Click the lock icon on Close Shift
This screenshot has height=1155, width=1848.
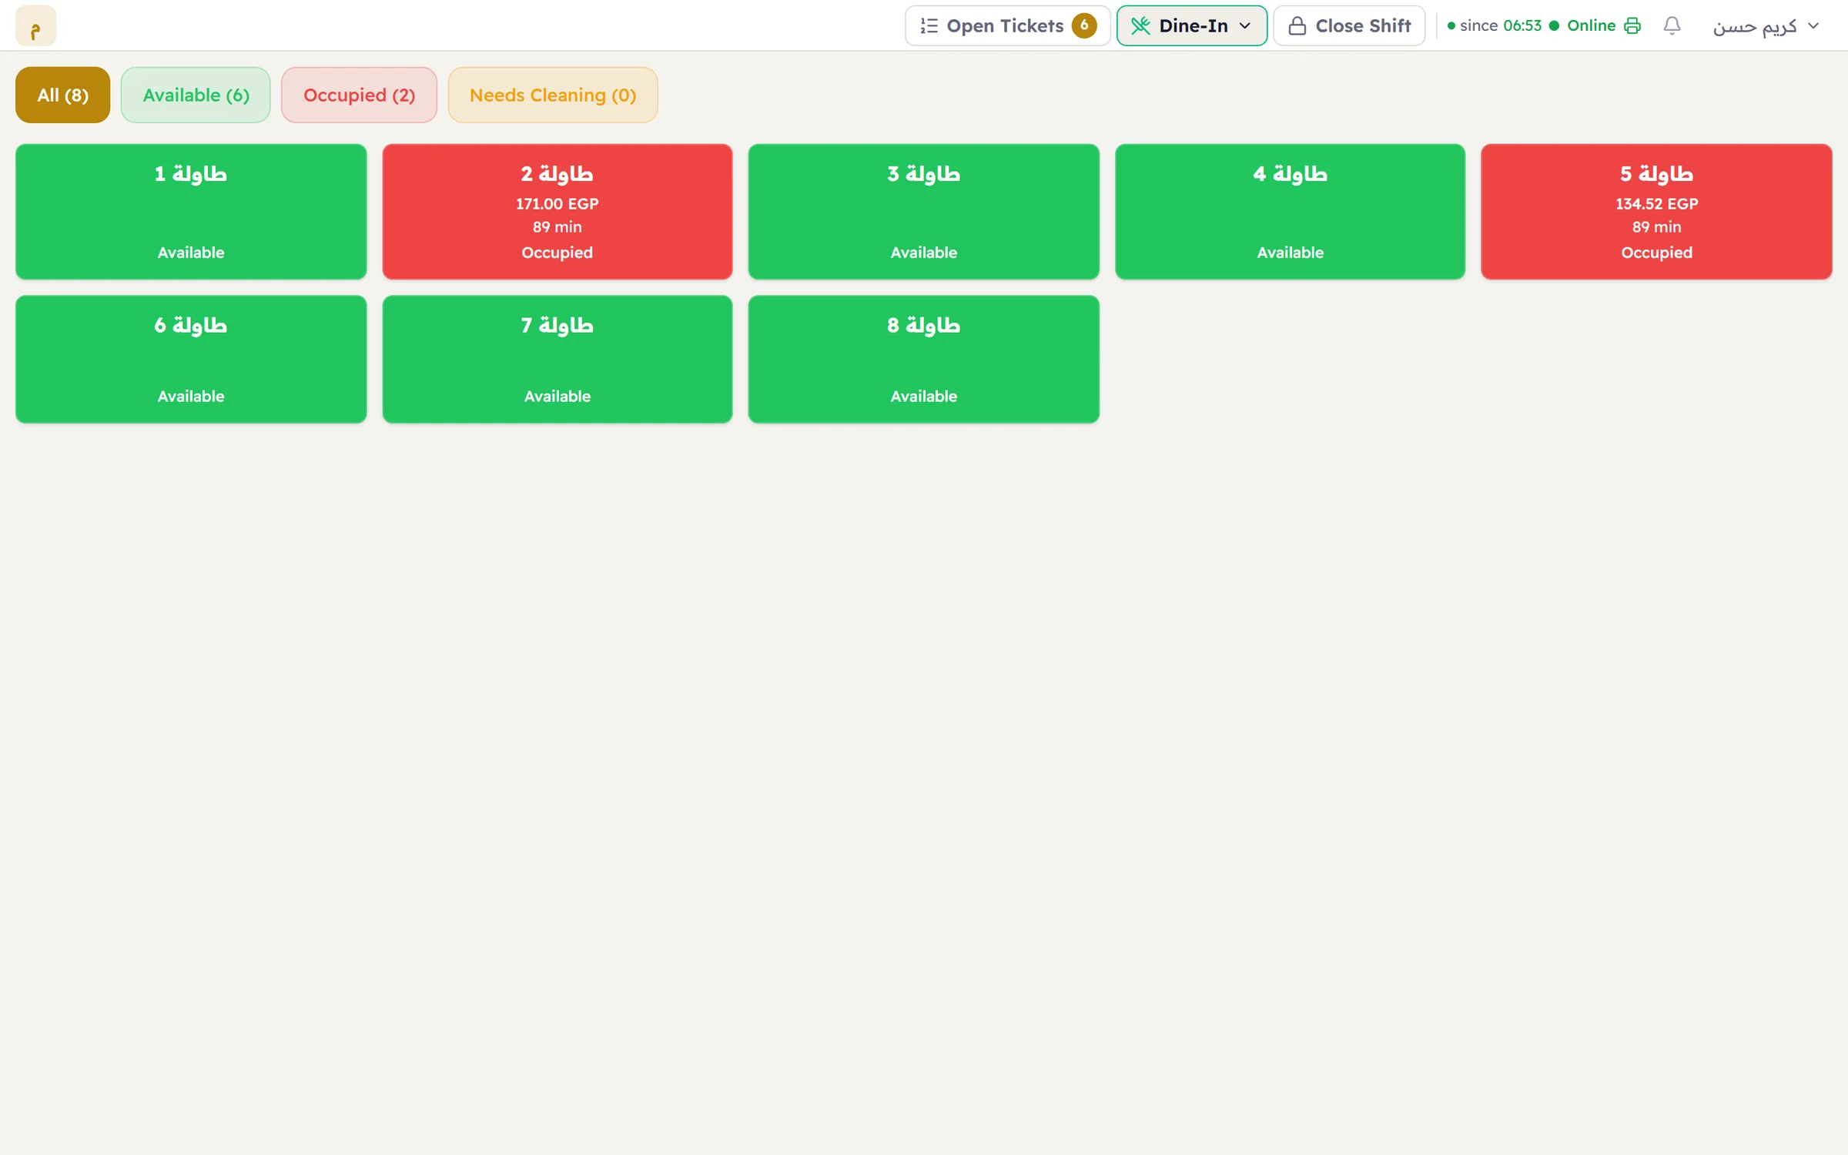click(1297, 25)
